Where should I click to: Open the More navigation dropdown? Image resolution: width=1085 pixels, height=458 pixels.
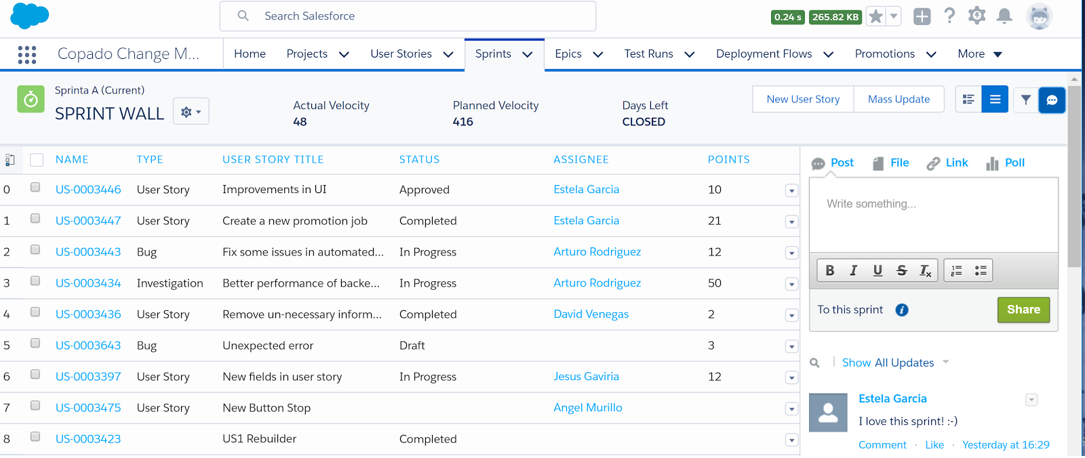click(979, 54)
